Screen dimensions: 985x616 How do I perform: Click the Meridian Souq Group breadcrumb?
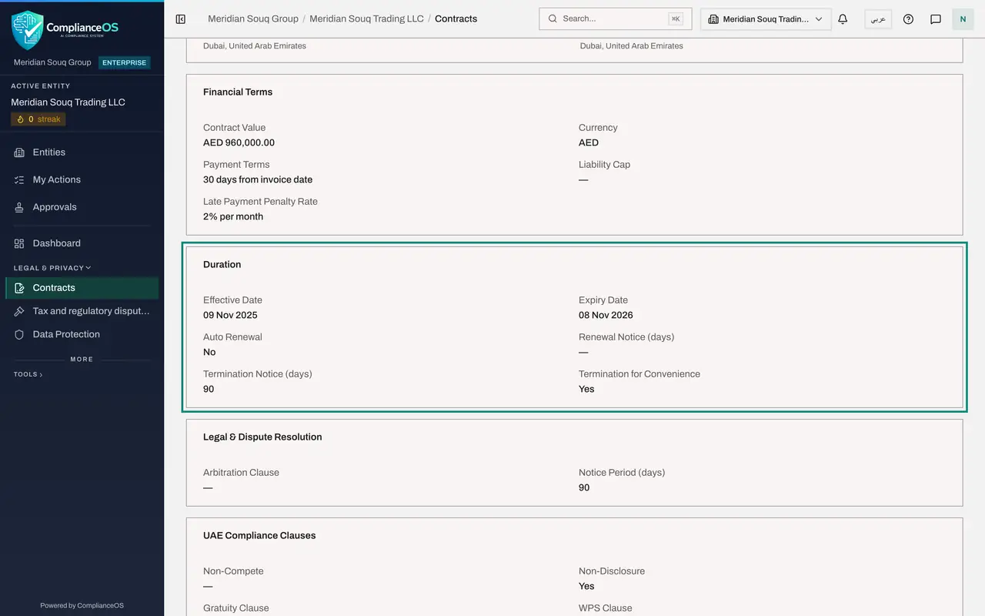pos(253,18)
